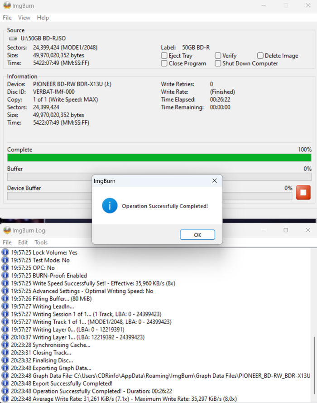The image size is (317, 403).
Task: Click info icon on Test Mode: No row
Action: (x=5, y=260)
